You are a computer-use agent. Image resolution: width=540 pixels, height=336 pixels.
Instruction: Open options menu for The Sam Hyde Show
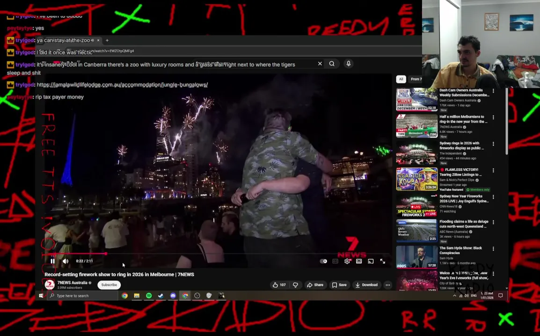[493, 249]
